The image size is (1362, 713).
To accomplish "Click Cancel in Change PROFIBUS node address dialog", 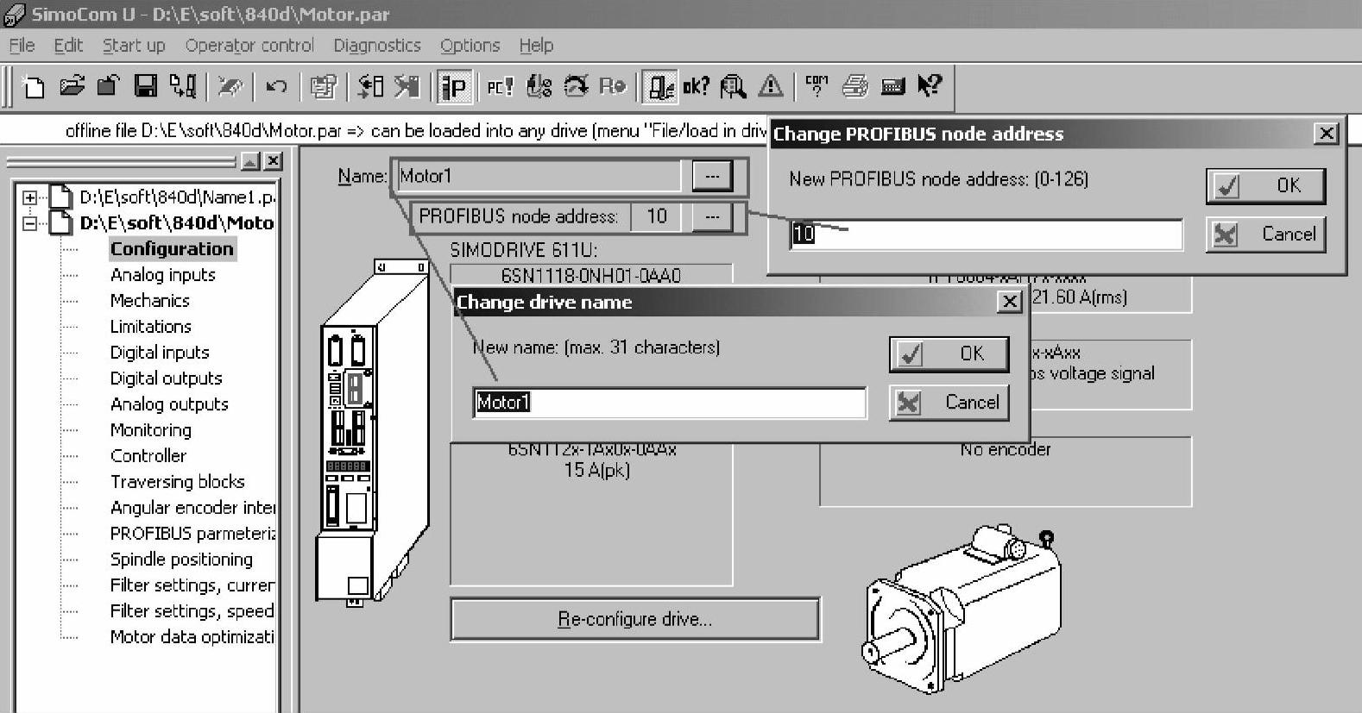I will pyautogui.click(x=1265, y=235).
